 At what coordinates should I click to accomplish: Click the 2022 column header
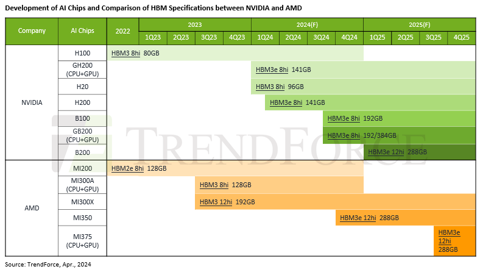tap(122, 31)
